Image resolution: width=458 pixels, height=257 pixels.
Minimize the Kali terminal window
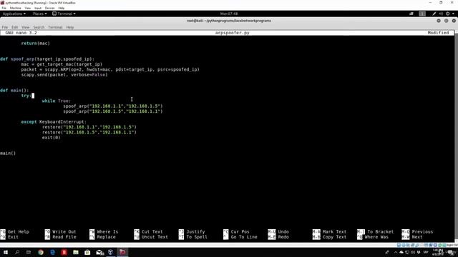[x=439, y=21]
